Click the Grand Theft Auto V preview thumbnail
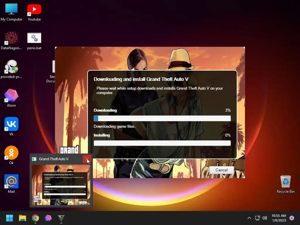Image resolution: width=300 pixels, height=225 pixels. coord(61,185)
